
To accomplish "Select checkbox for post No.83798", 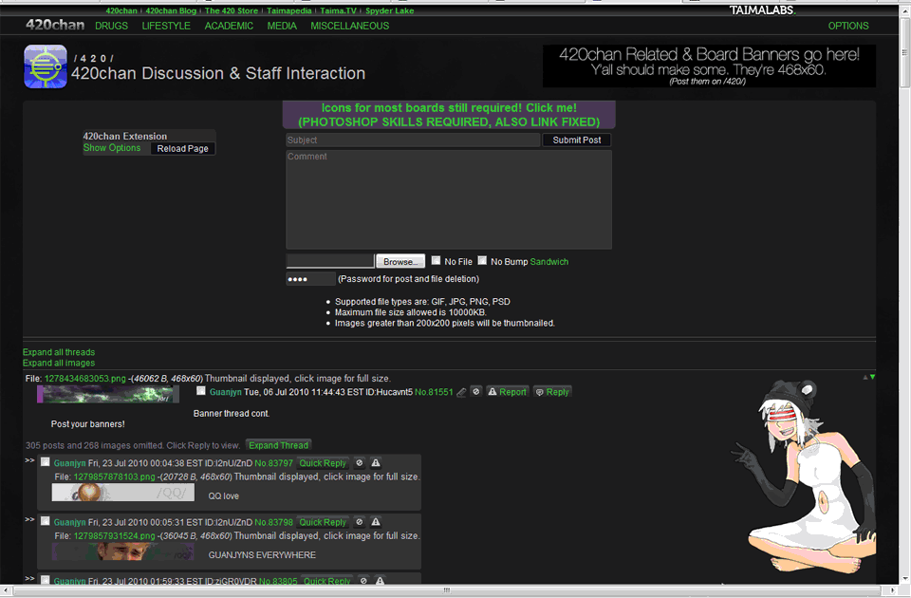I will point(45,521).
